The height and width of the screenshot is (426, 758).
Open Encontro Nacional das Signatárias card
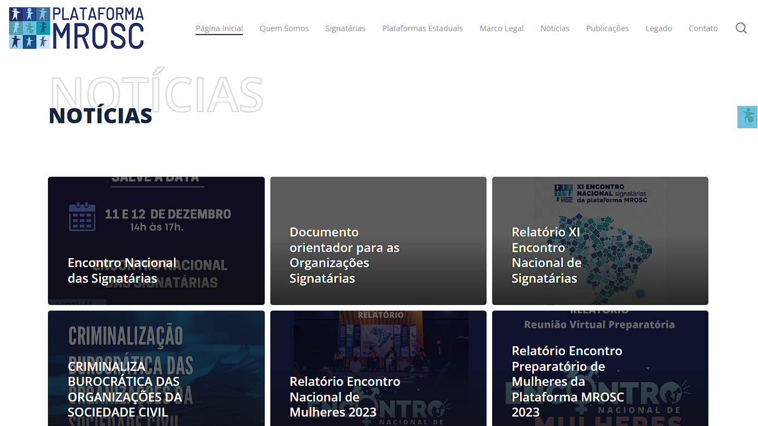point(156,241)
